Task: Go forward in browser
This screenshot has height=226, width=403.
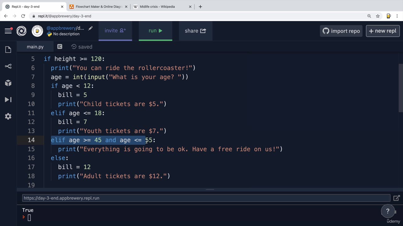Action: tap(14, 16)
